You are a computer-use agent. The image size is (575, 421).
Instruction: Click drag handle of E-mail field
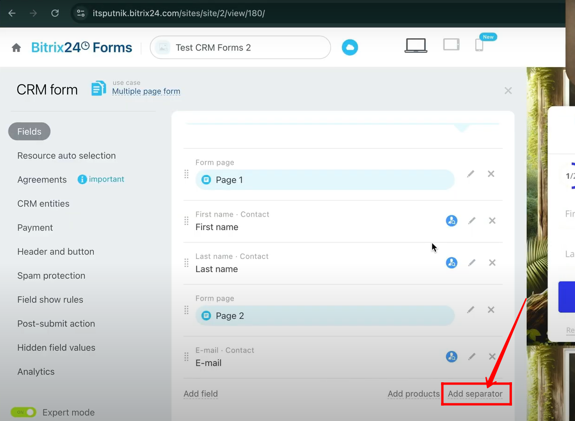point(186,357)
